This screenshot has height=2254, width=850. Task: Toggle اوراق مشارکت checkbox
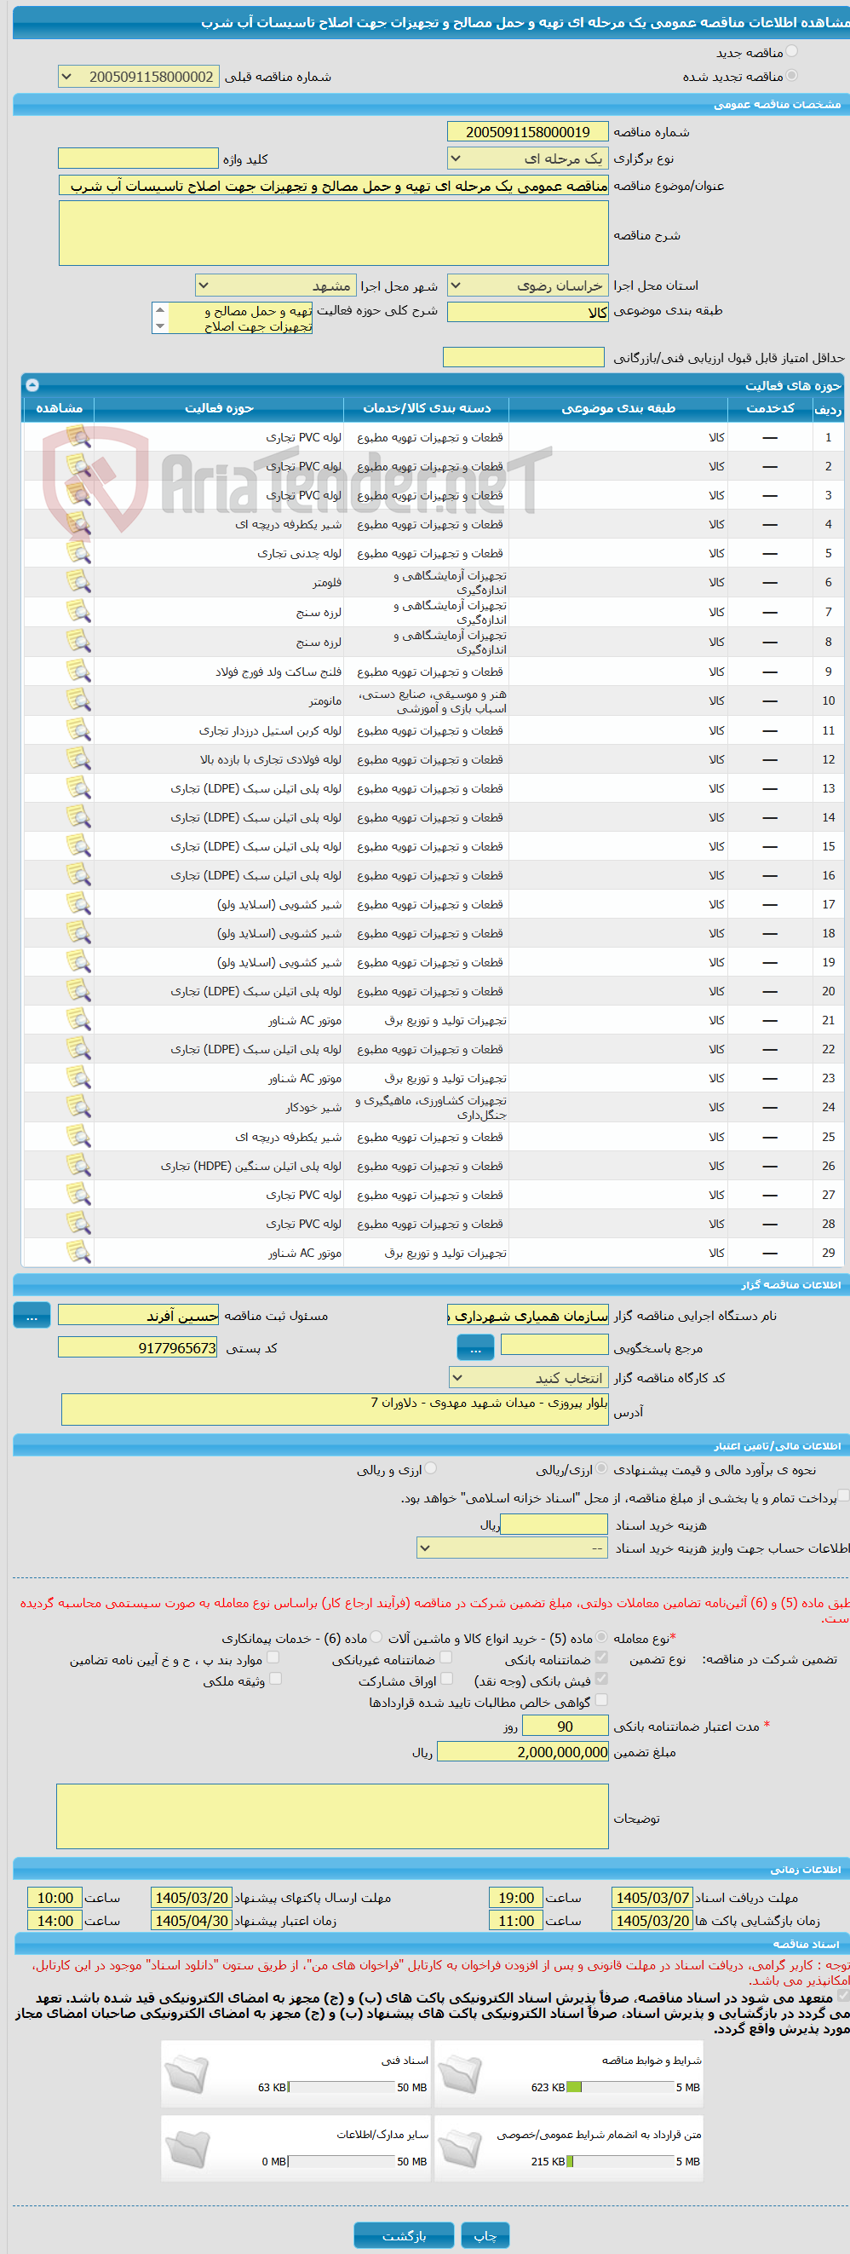coord(447,1678)
